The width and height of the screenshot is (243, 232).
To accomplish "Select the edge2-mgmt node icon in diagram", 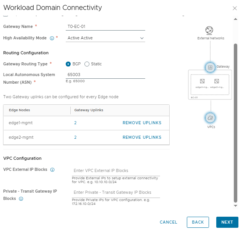I will (217, 81).
